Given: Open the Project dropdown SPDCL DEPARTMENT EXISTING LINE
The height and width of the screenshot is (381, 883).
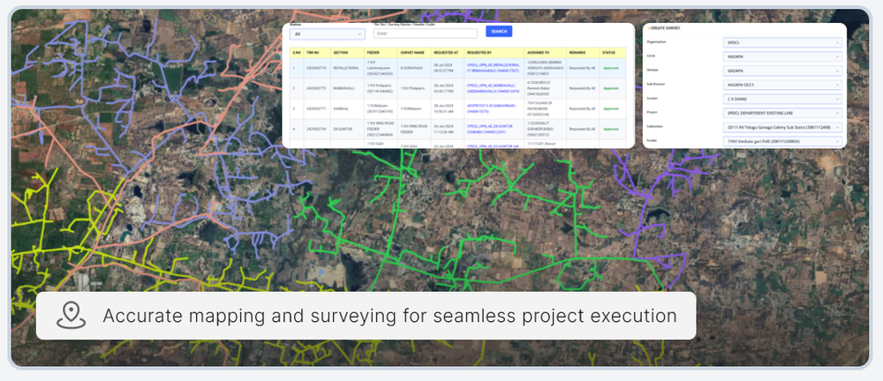Looking at the screenshot, I should (782, 113).
